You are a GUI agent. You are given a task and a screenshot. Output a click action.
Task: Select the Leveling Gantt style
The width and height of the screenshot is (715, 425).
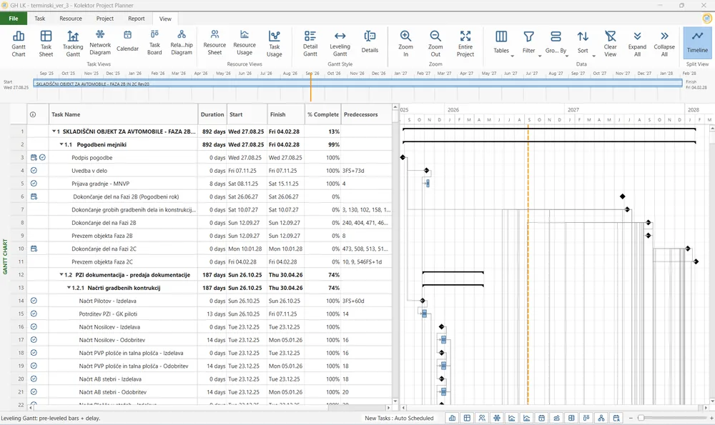tap(340, 44)
